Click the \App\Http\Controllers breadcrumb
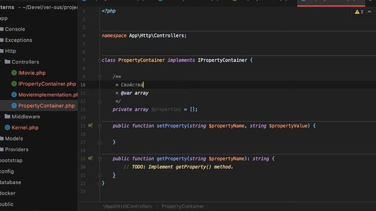 (127, 206)
